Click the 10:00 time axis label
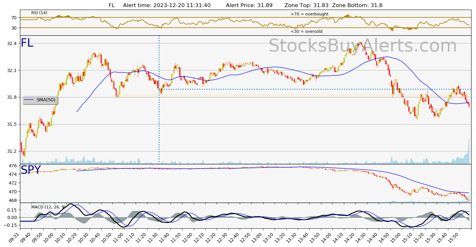 coord(49,238)
